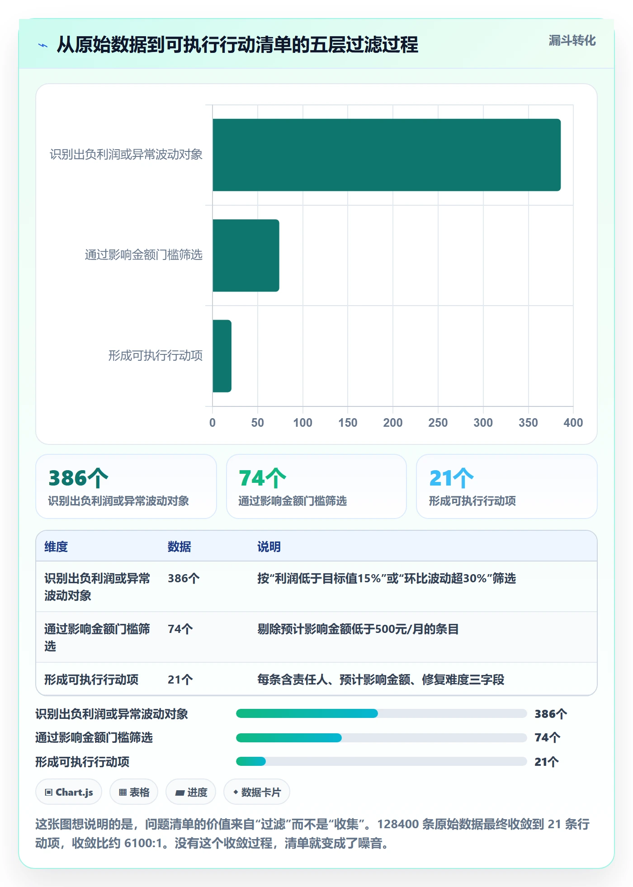Select the 进度 chip
633x887 pixels.
[191, 792]
